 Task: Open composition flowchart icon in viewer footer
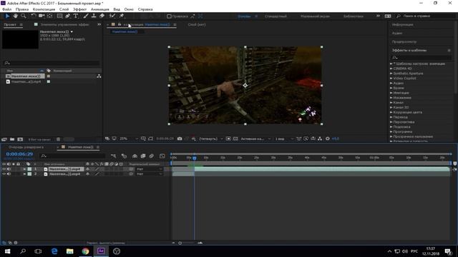click(320, 138)
